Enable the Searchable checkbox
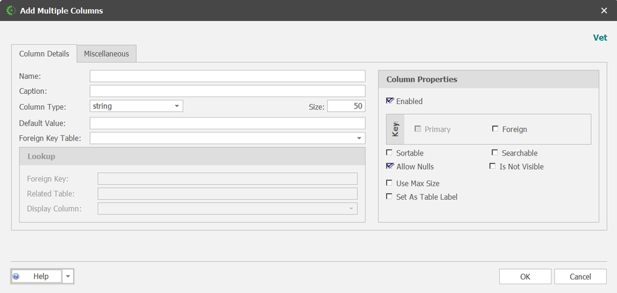 496,153
